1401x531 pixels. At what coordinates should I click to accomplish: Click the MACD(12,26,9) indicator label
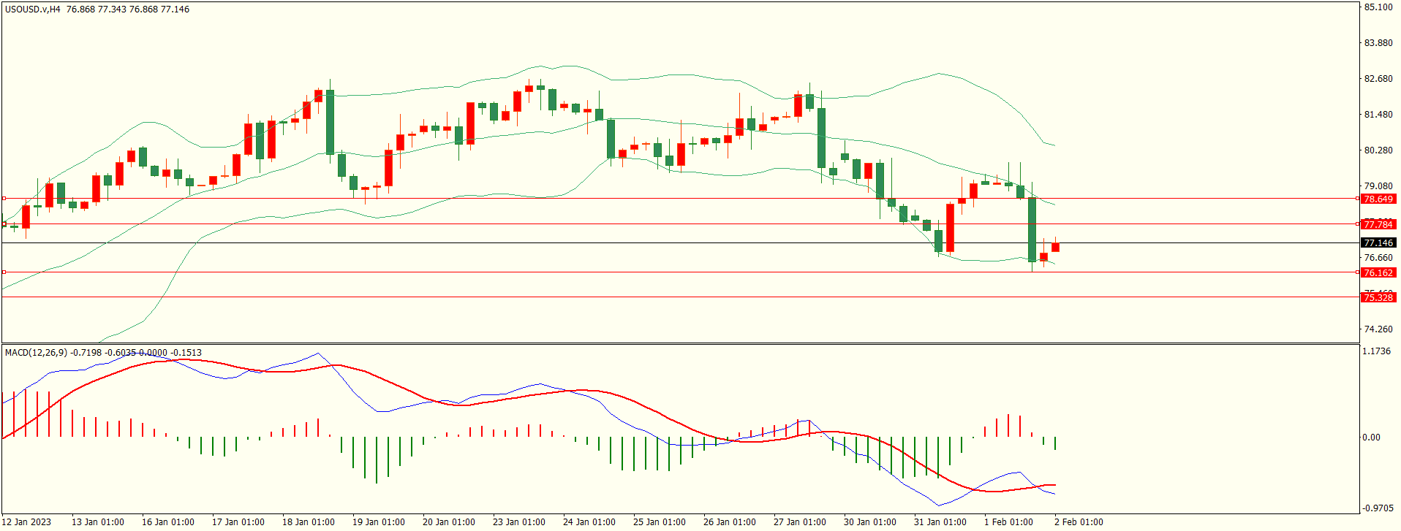point(36,353)
